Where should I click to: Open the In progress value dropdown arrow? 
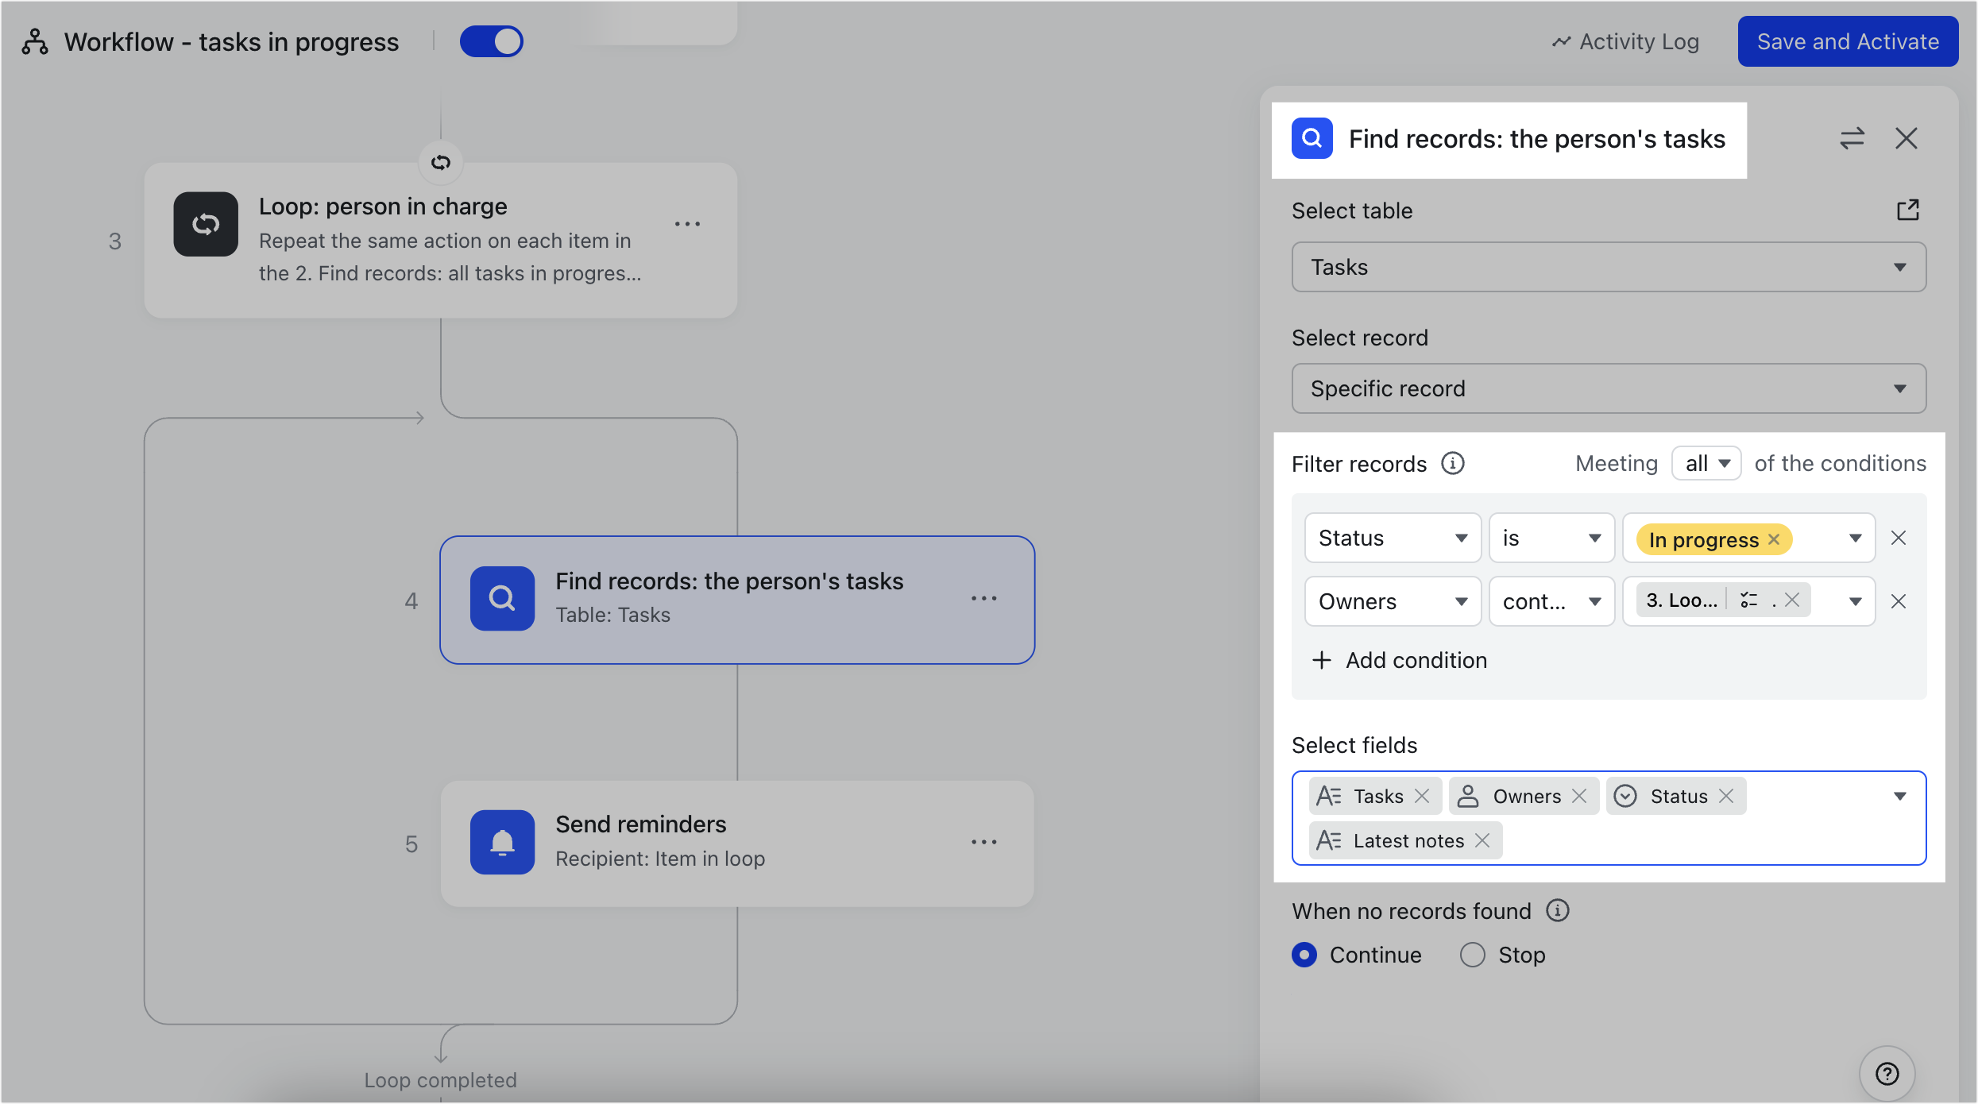point(1856,538)
